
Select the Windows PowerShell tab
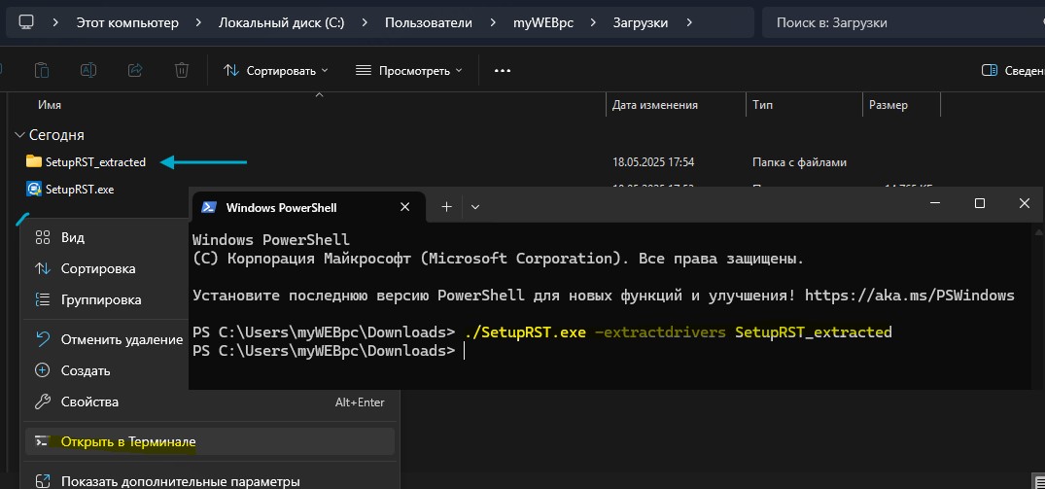308,207
